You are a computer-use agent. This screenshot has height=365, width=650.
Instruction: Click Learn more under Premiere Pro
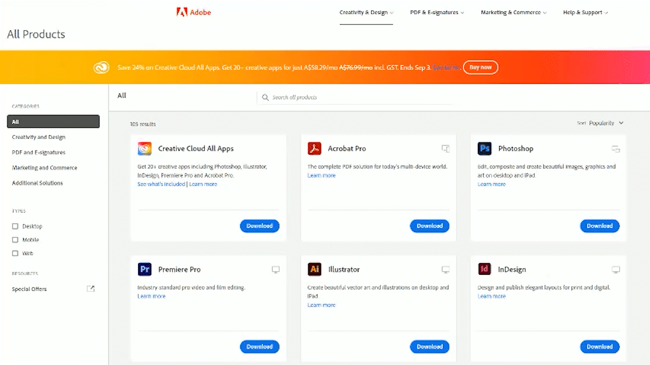[151, 296]
